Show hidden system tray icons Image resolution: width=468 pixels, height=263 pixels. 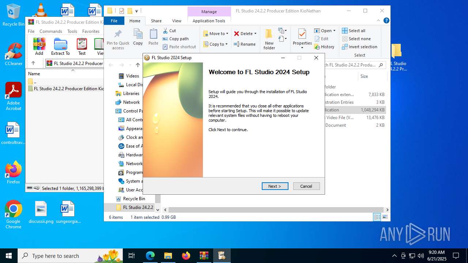click(x=394, y=256)
